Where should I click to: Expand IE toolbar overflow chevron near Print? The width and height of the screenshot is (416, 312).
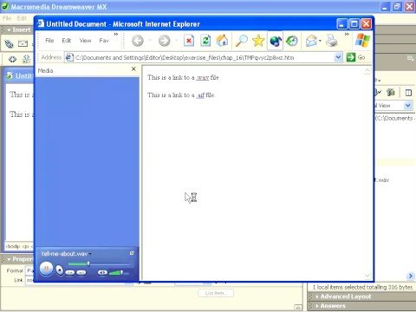coord(347,35)
